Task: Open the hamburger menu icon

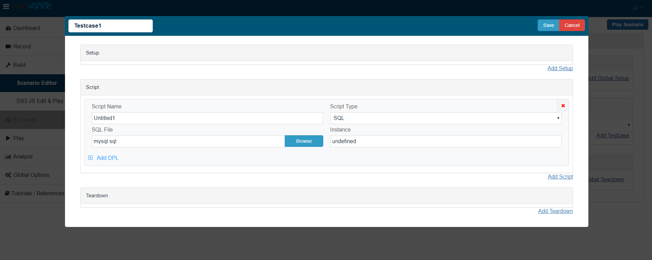Action: coord(6,6)
